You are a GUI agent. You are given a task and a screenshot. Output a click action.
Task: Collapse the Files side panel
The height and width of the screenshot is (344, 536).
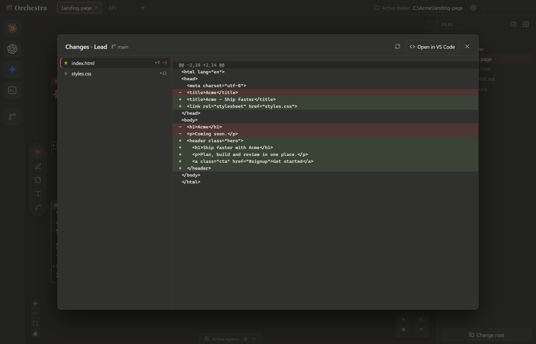click(x=526, y=24)
